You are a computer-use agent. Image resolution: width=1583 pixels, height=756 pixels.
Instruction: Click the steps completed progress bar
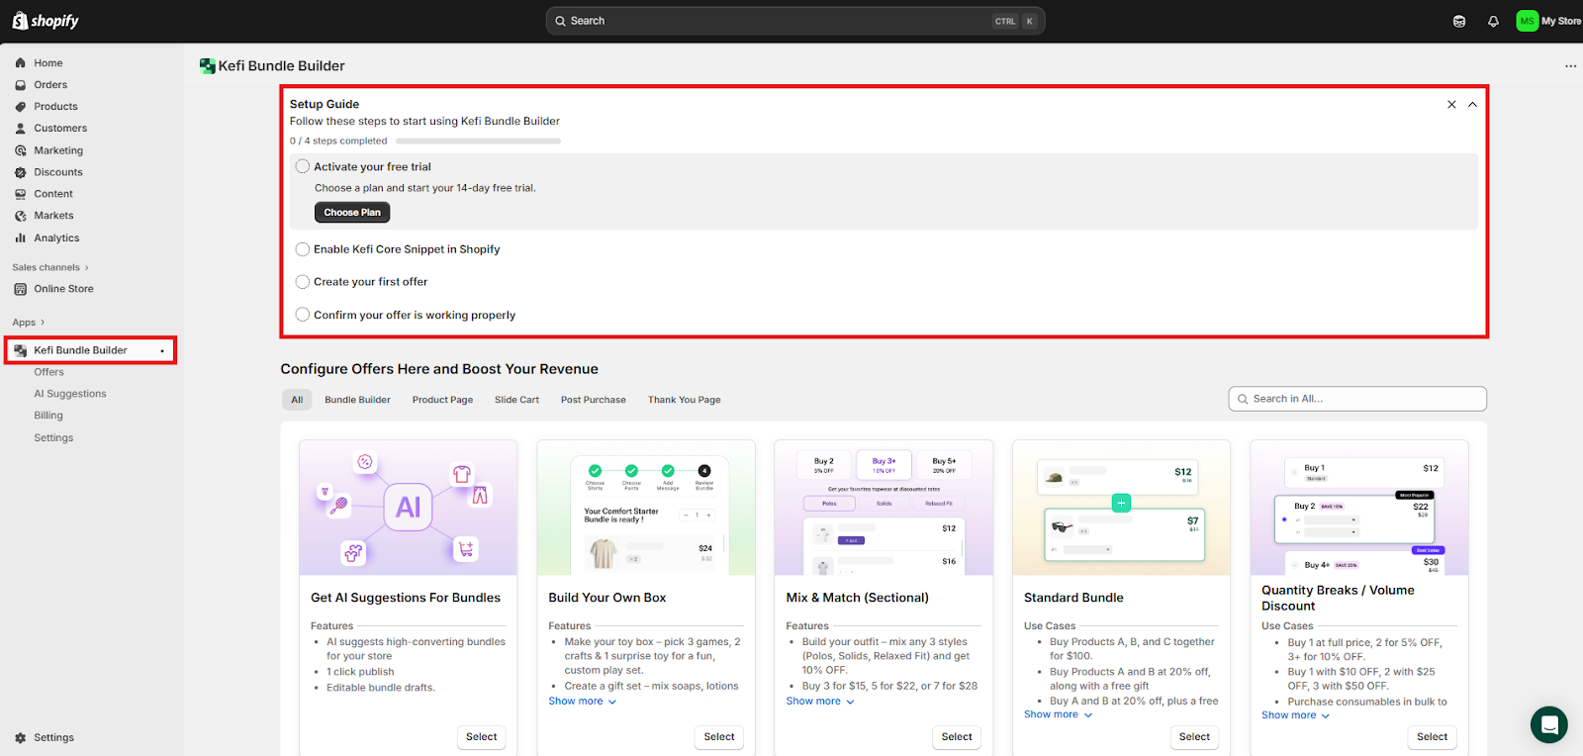click(x=478, y=142)
